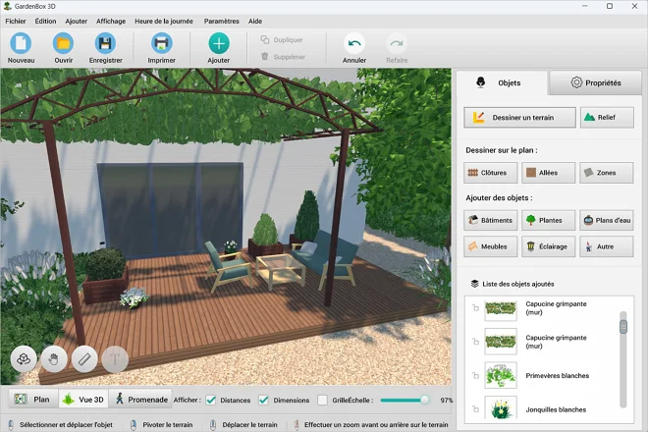This screenshot has width=648, height=432.
Task: Select Jonquilles blanches thumbnail
Action: tap(501, 408)
